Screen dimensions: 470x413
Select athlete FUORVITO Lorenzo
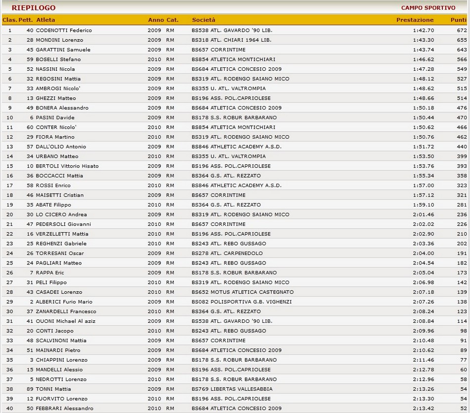61,399
